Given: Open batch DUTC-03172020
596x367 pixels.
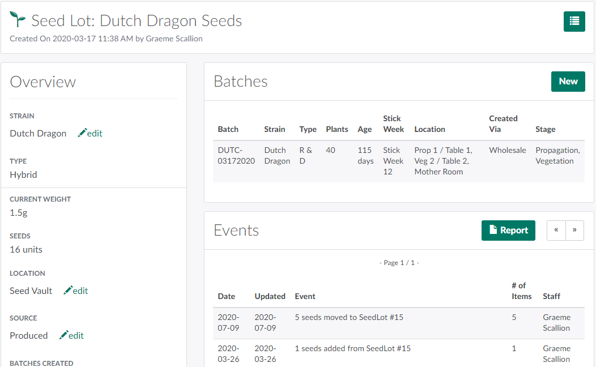Looking at the screenshot, I should (236, 156).
